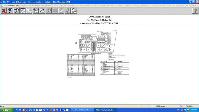The height and width of the screenshot is (112, 199).
Task: Open the Windows start menu
Action: 7,110
